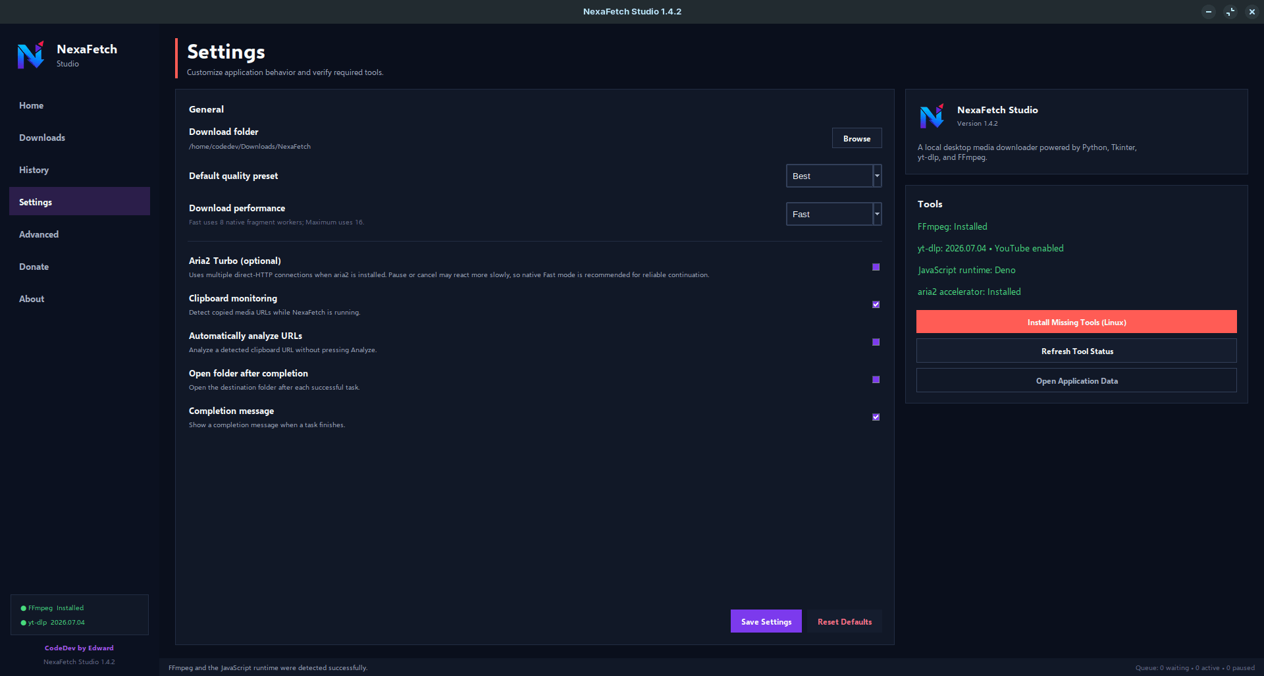Viewport: 1264px width, 676px height.
Task: Enable the Aria2 Turbo checkbox
Action: point(876,267)
